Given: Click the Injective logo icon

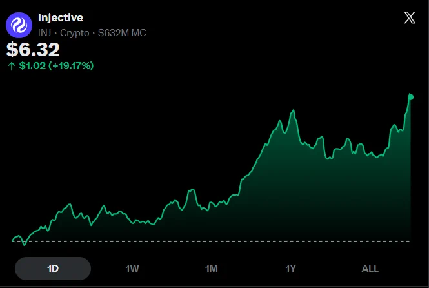Looking at the screenshot, I should (x=19, y=25).
